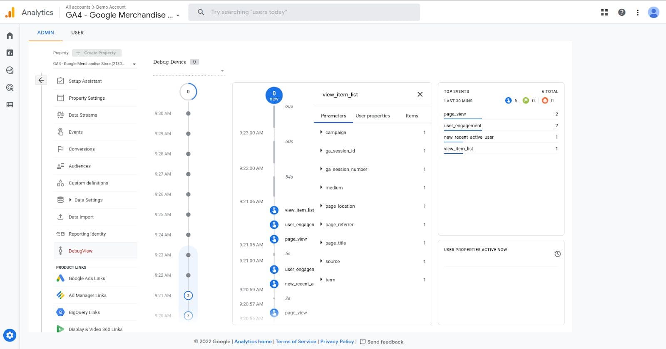Screen dimensions: 666x349
Task: Open Display & Video 360 Links
Action: point(96,329)
